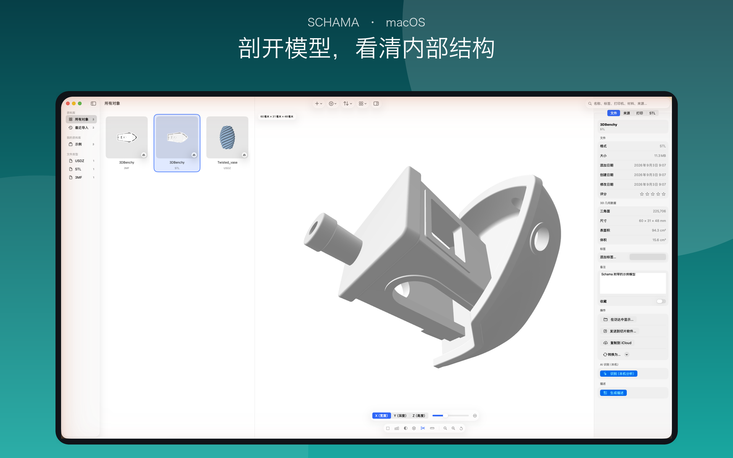Screen dimensions: 733x458
Task: Set rating to five stars with the last star
Action: point(664,194)
